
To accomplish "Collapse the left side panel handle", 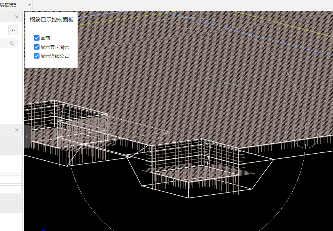I will click(27, 136).
